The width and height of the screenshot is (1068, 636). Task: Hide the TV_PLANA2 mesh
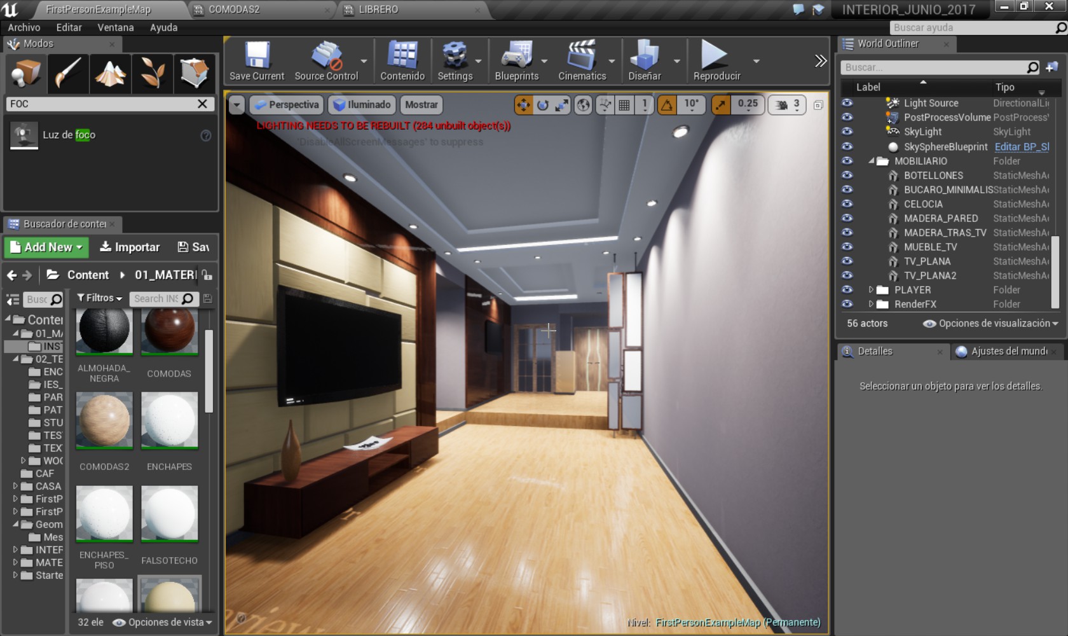coord(847,275)
